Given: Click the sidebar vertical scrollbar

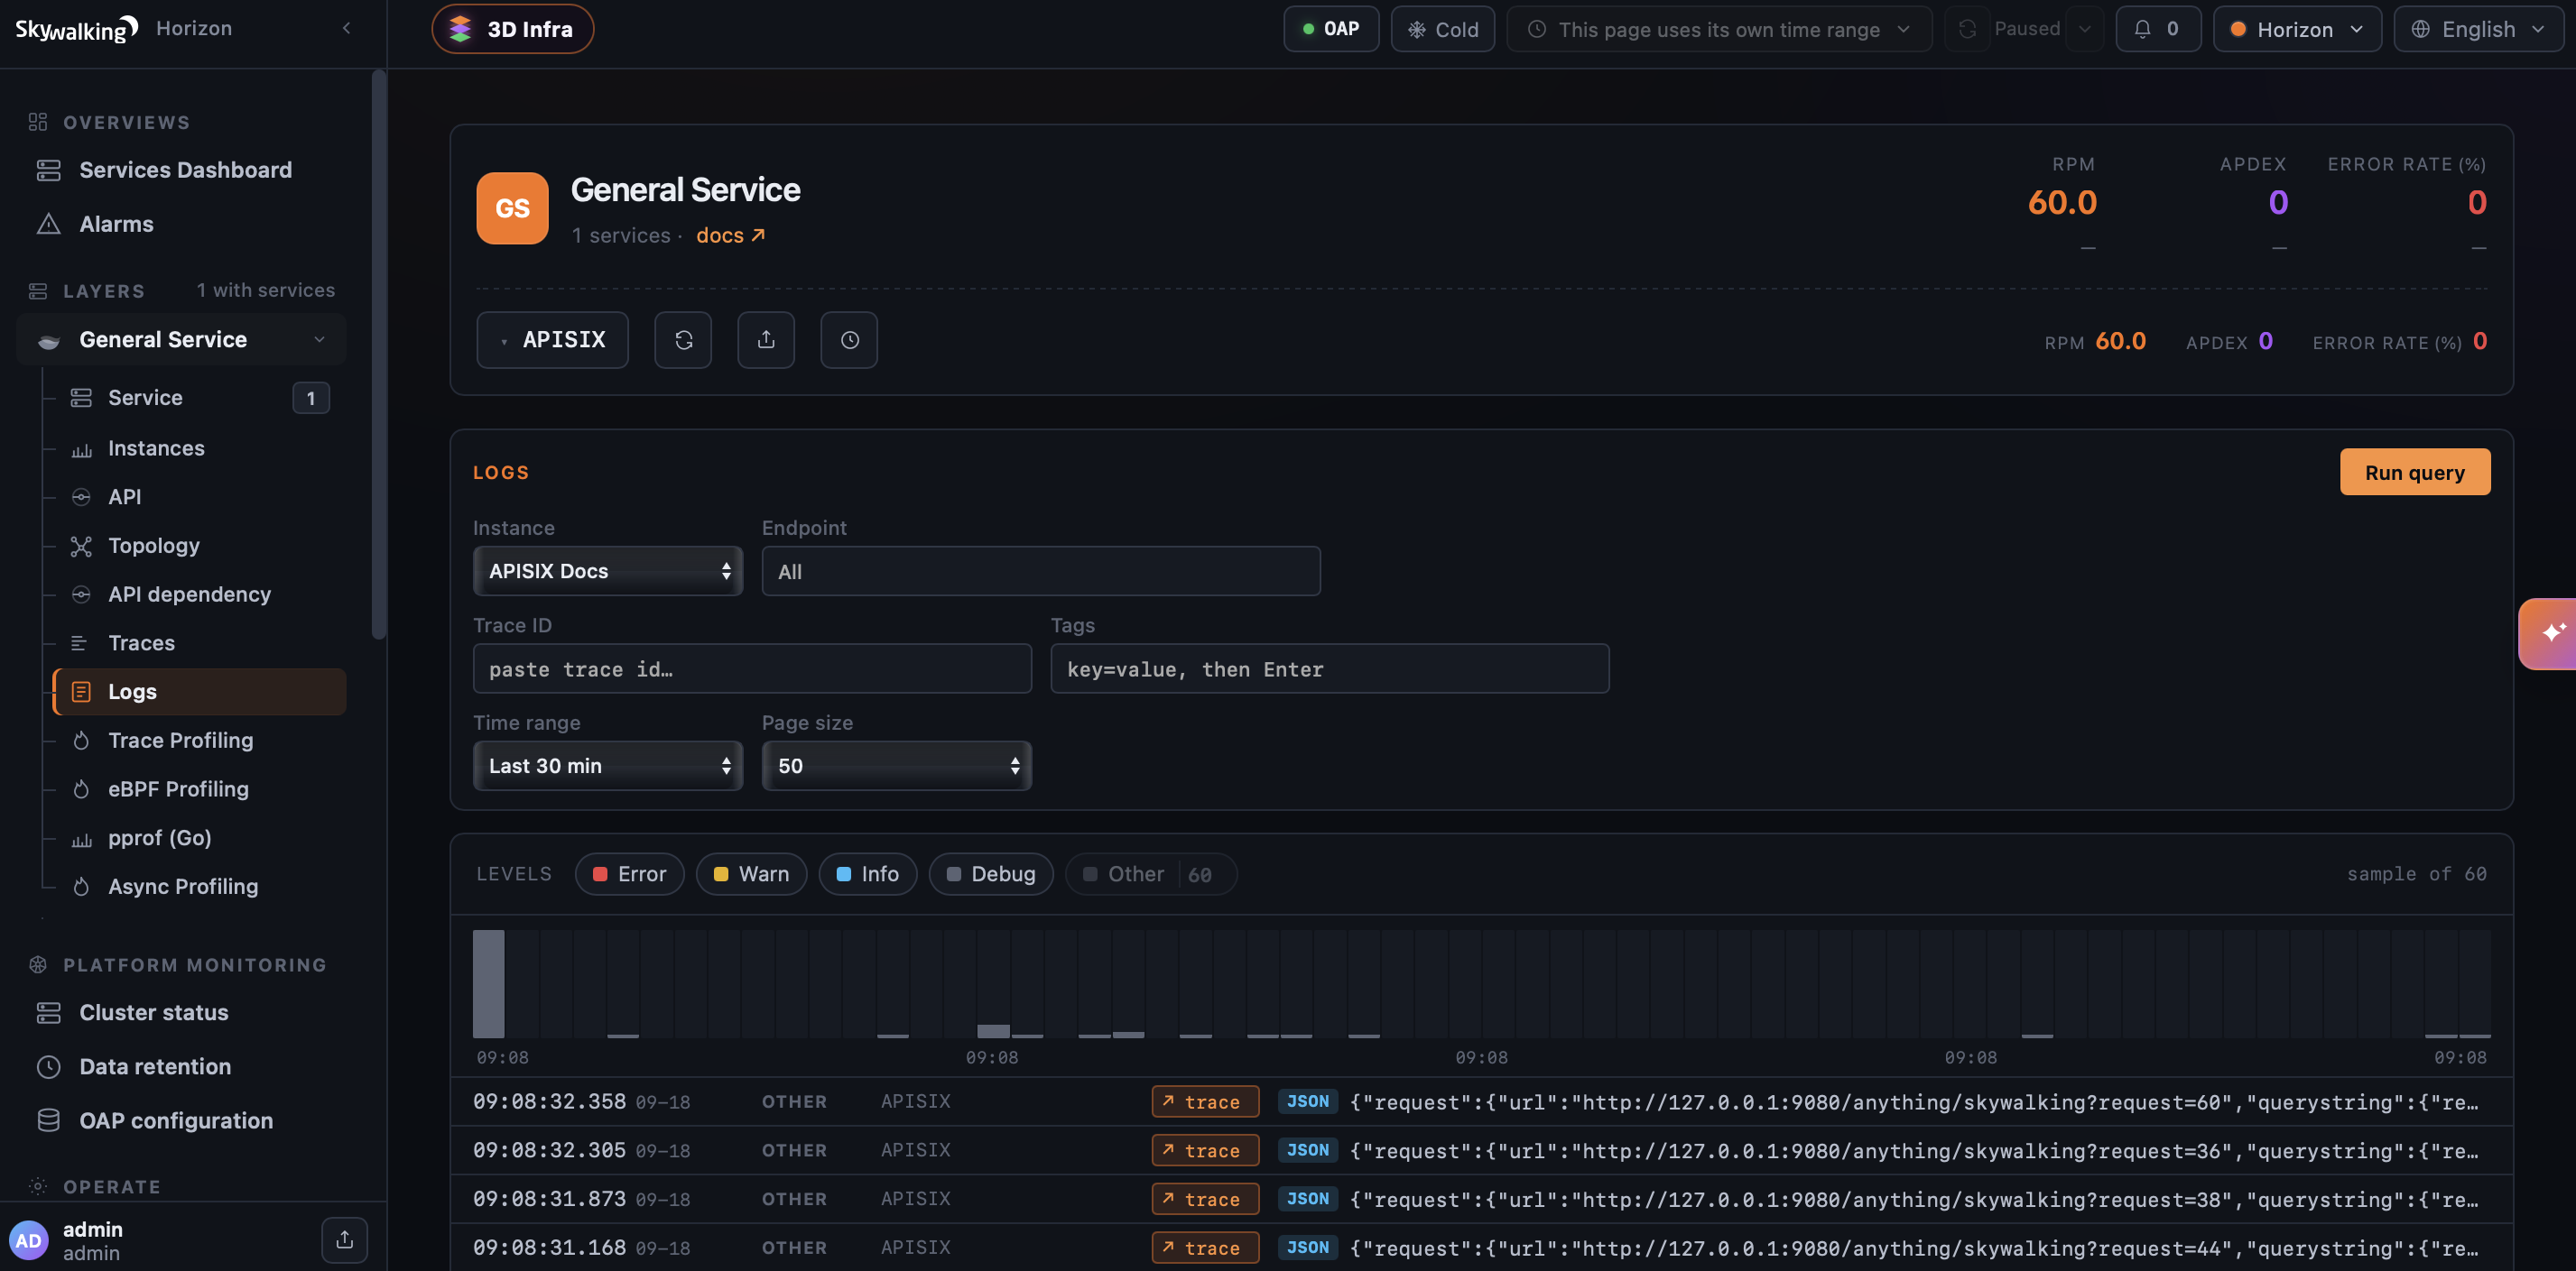Looking at the screenshot, I should coord(378,355).
